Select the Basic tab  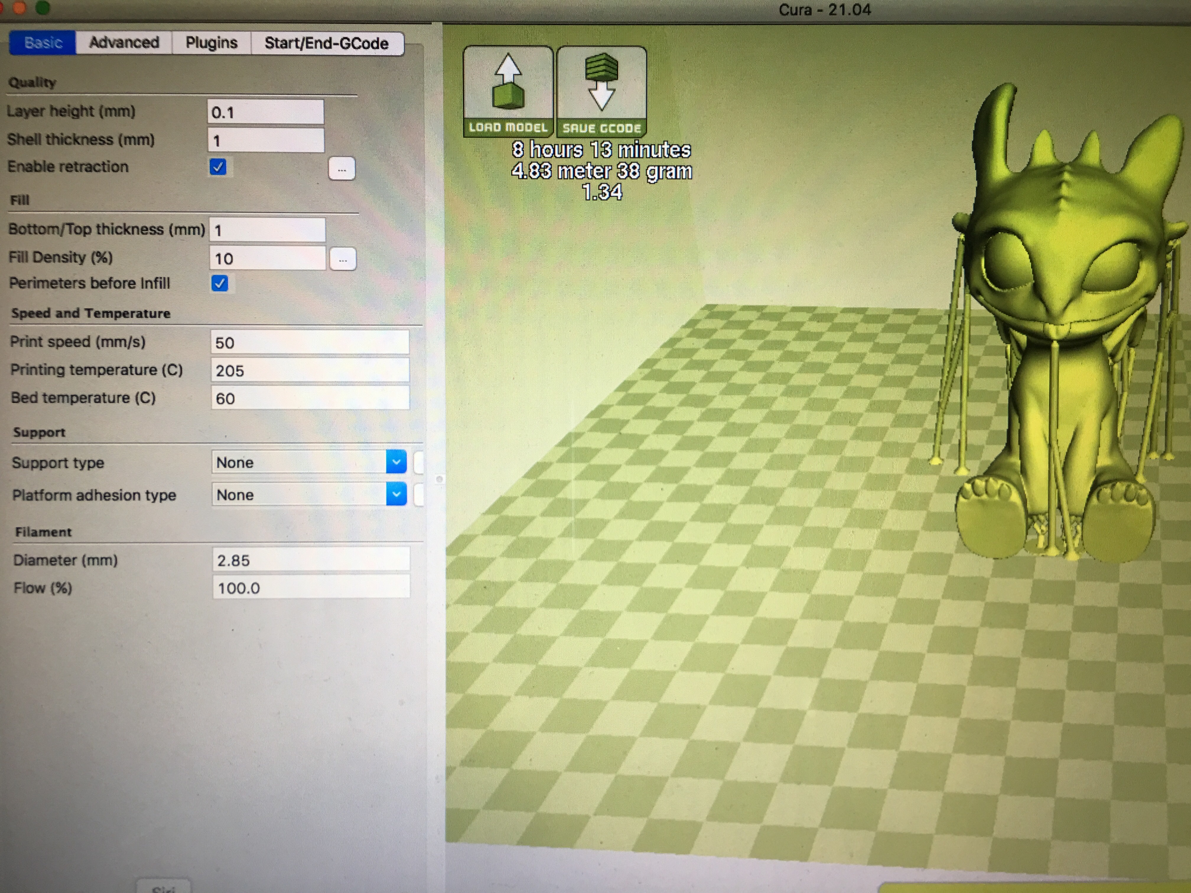(43, 43)
